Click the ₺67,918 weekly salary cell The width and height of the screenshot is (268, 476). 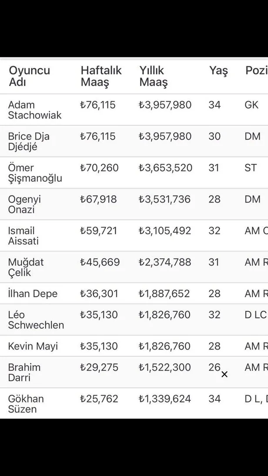98,199
